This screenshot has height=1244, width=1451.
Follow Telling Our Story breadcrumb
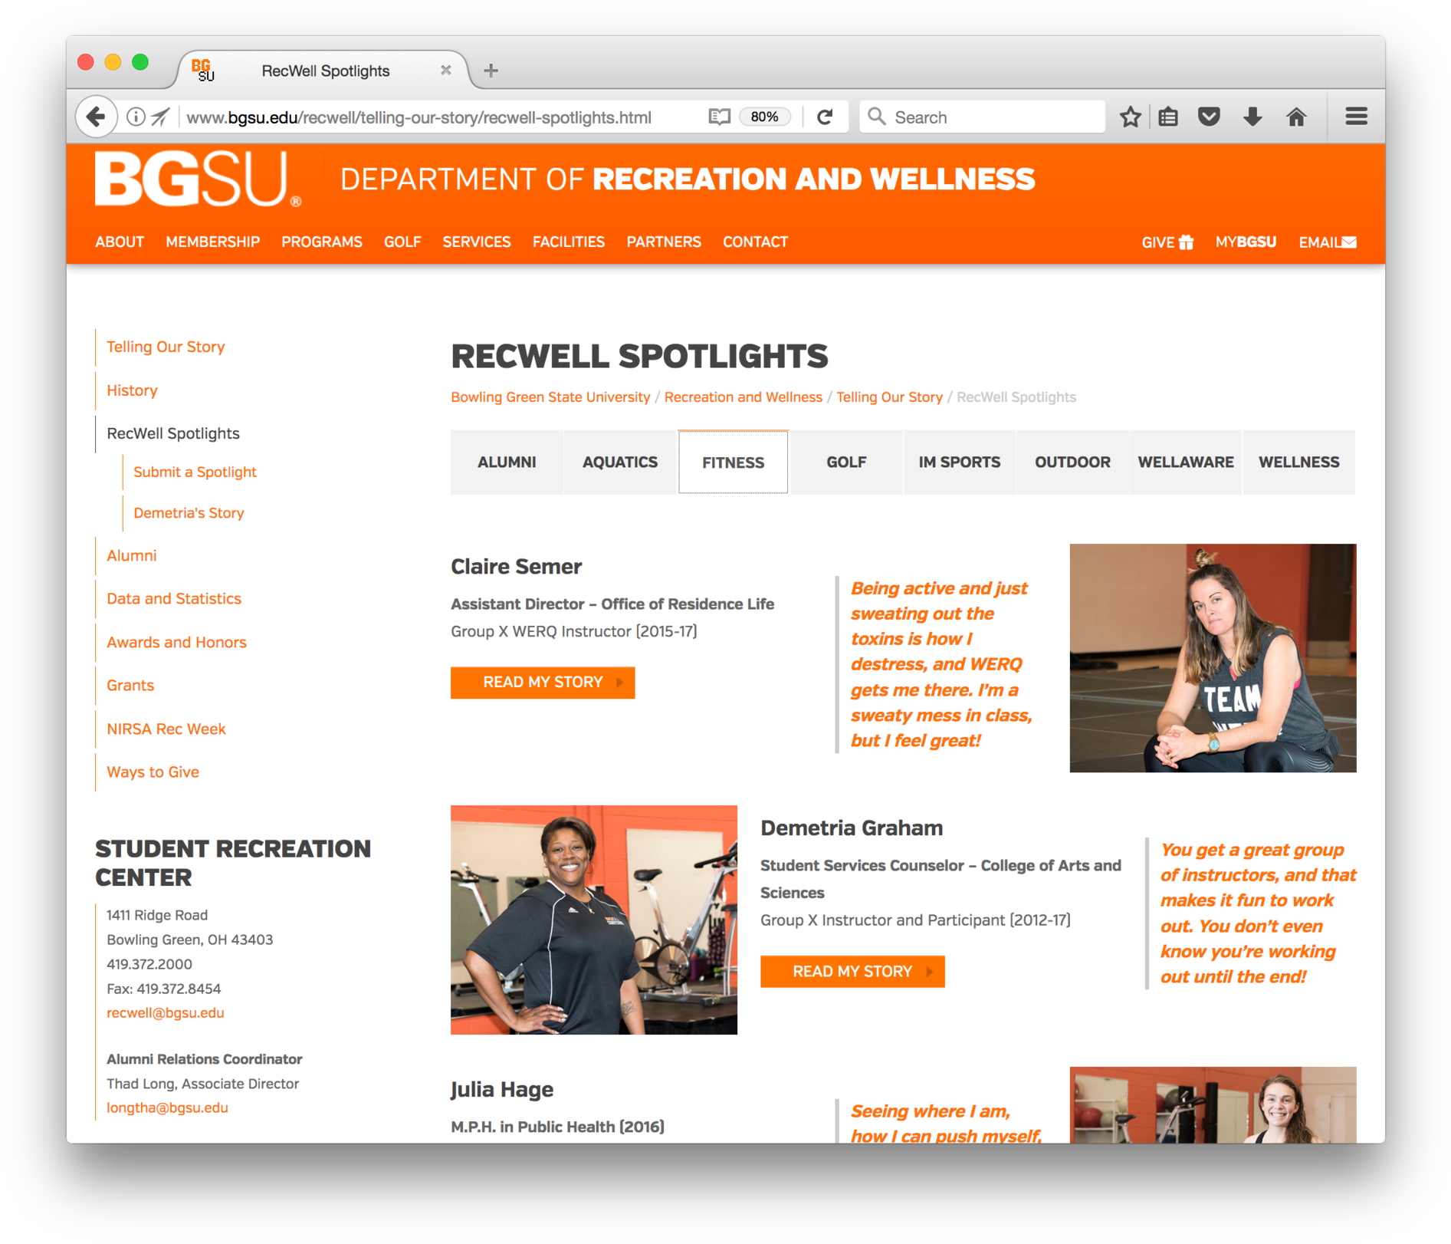click(889, 397)
